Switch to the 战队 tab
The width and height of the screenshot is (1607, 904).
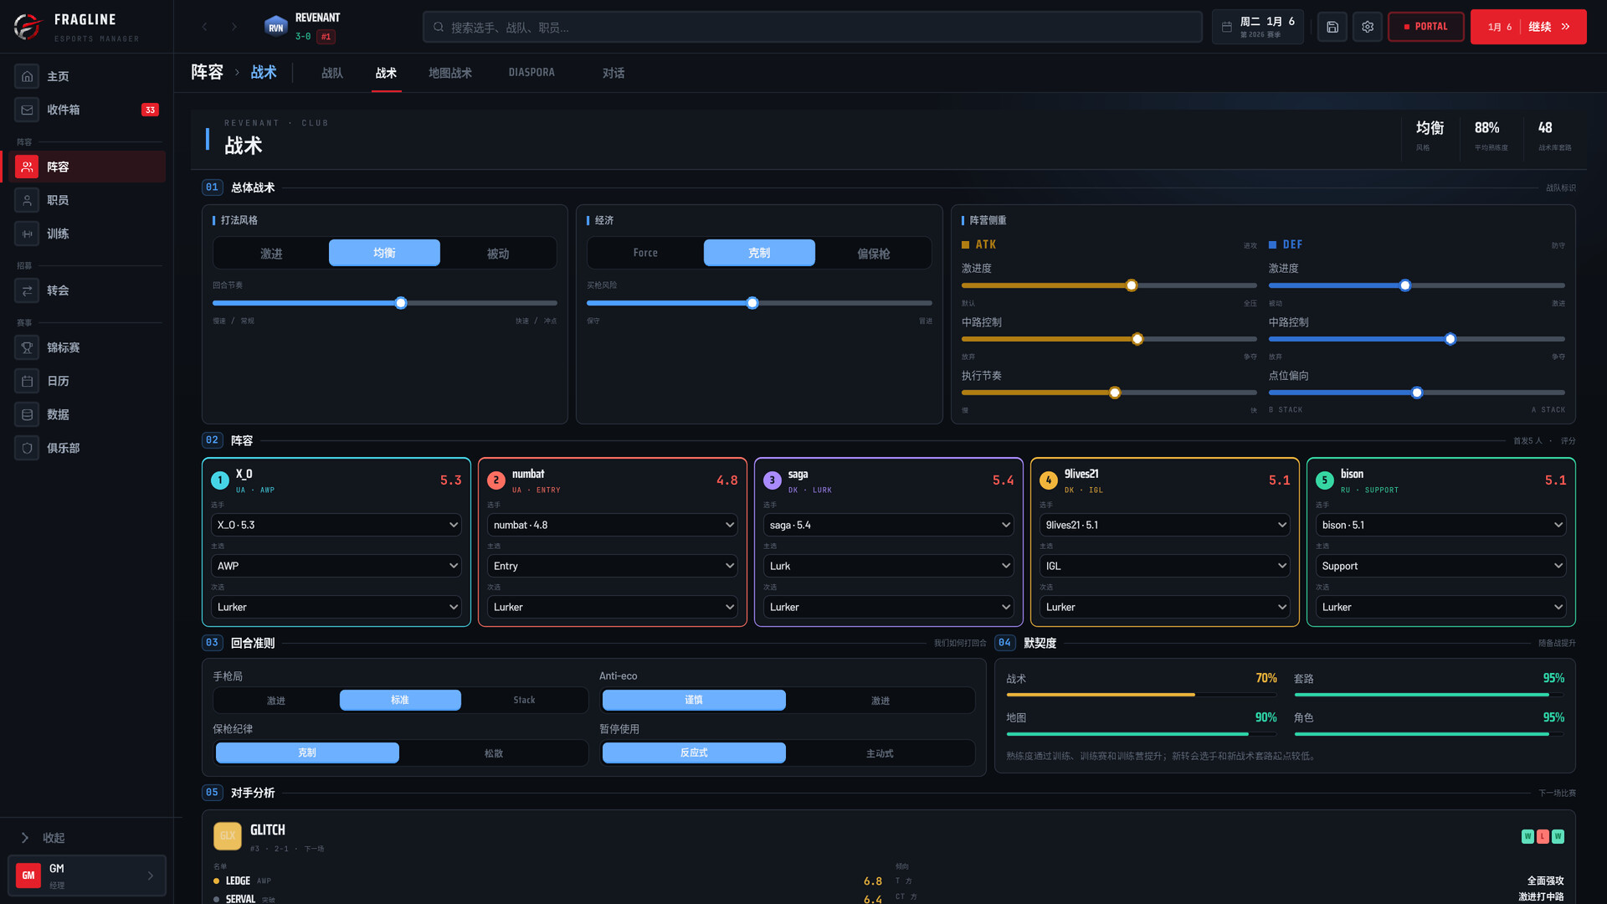coord(332,73)
